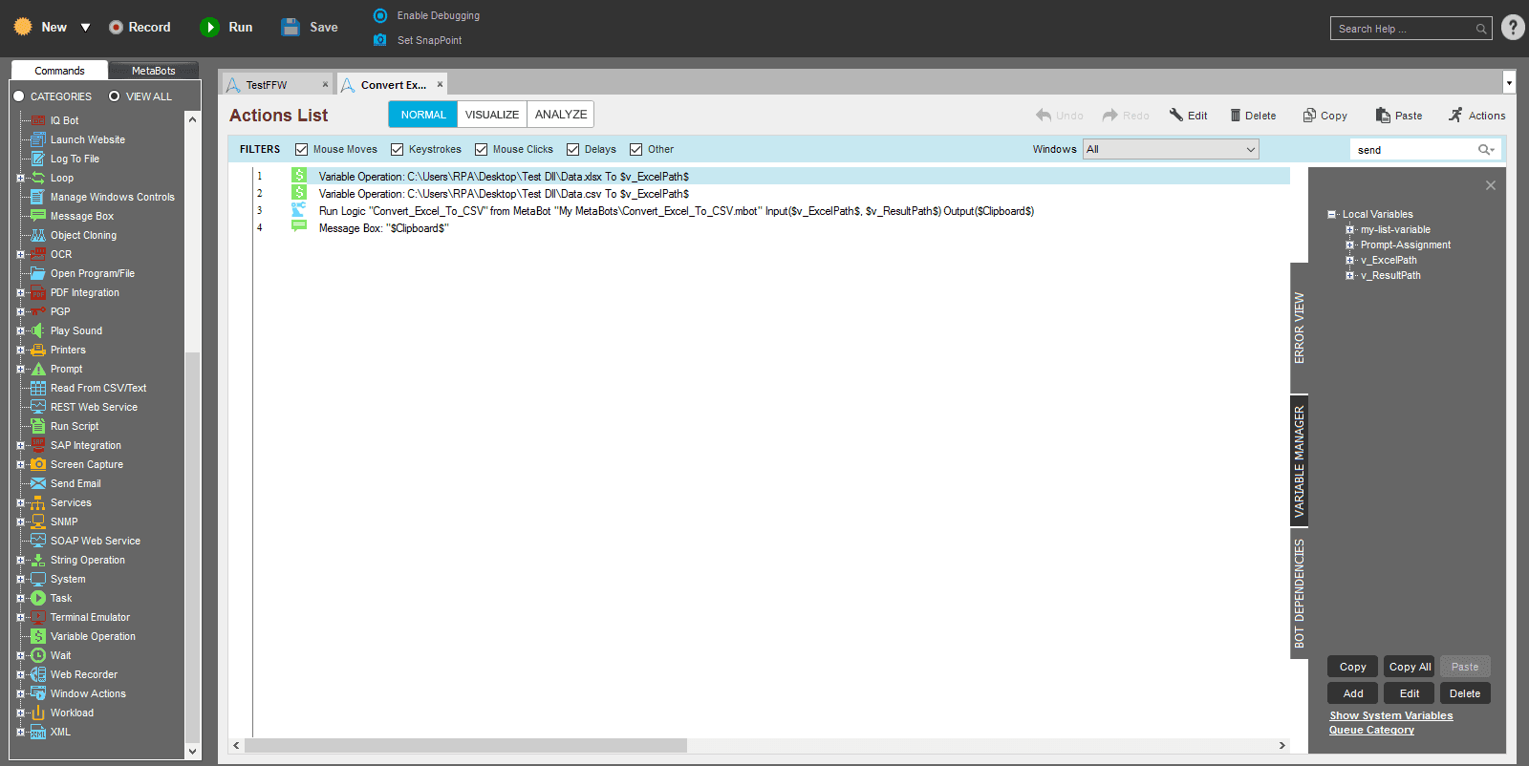This screenshot has width=1529, height=766.
Task: Uncheck the Mouse Moves filter checkbox
Action: [x=302, y=150]
